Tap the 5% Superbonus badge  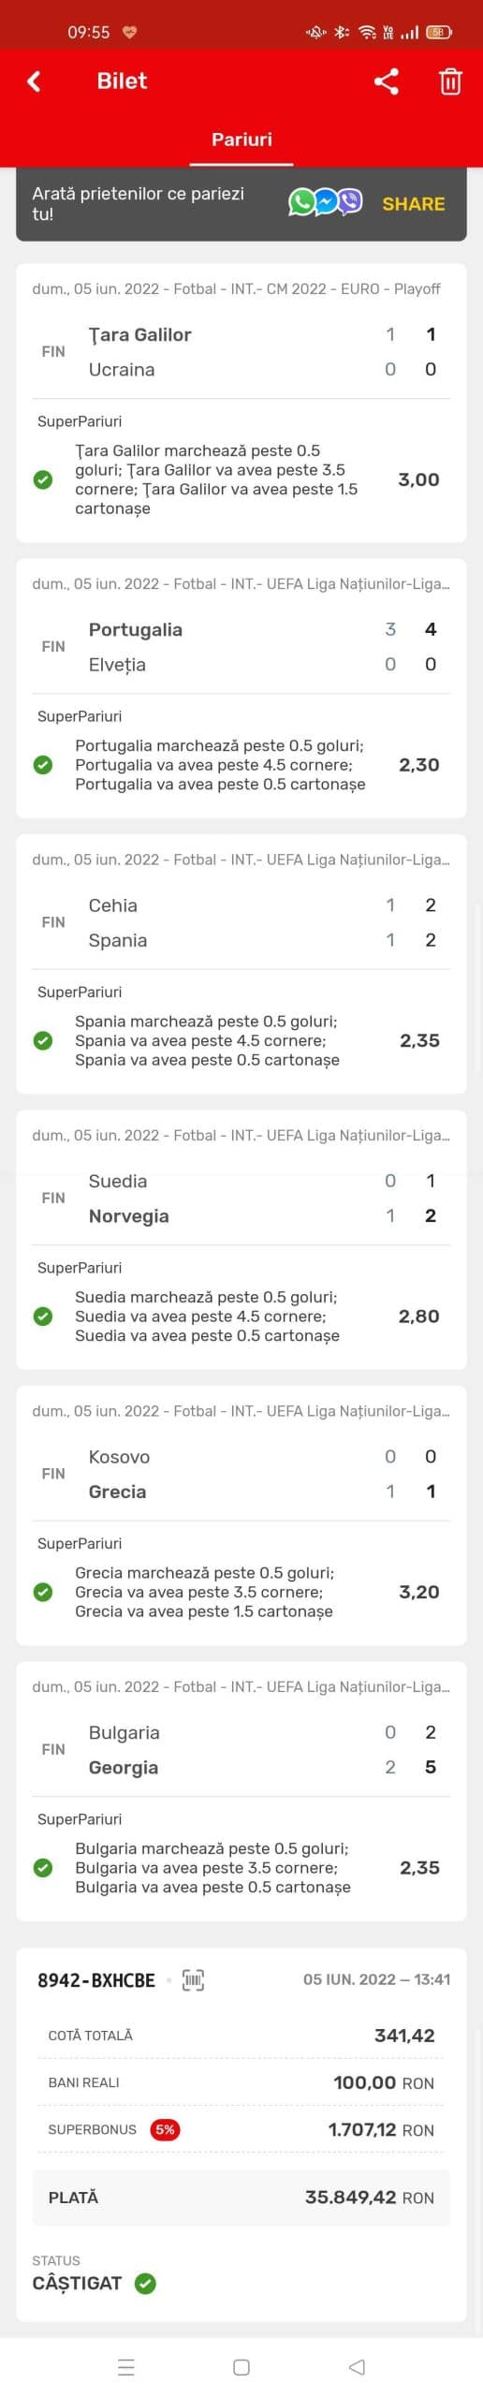point(165,2128)
